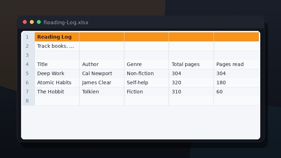Click the yellow minimize window button
This screenshot has height=158, width=281.
pos(32,22)
